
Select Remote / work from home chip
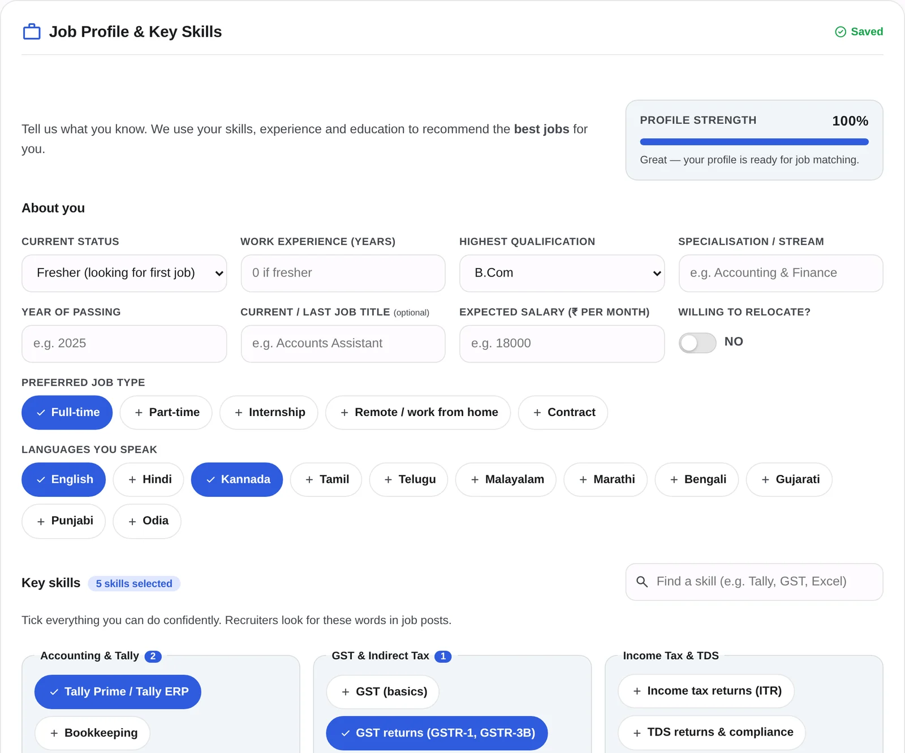418,413
